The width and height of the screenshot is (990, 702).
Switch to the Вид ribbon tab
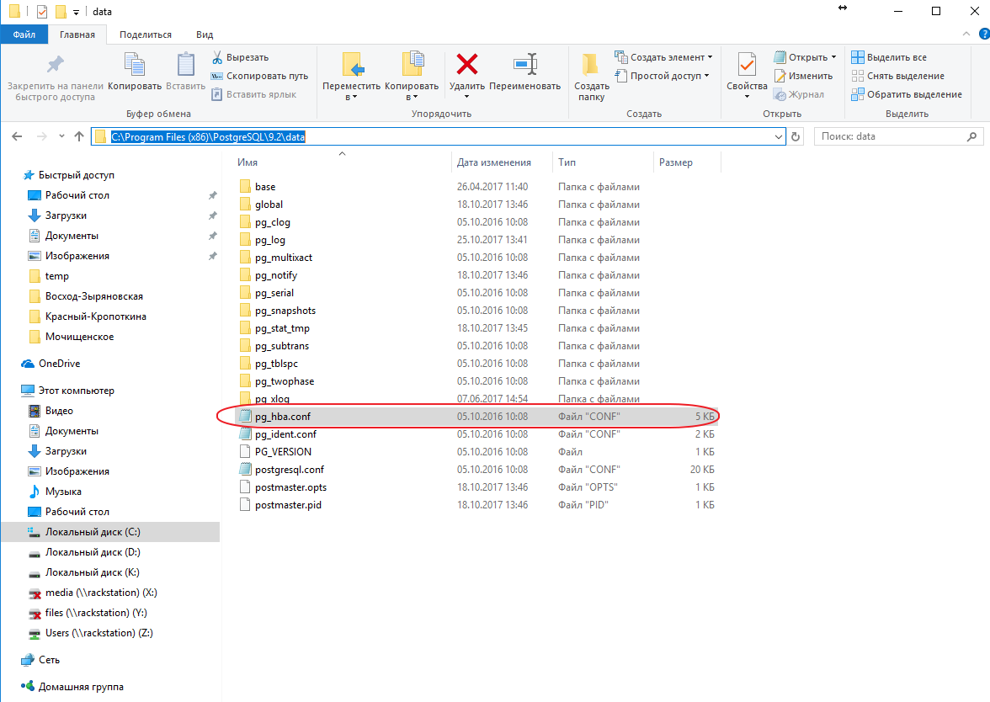(x=204, y=35)
